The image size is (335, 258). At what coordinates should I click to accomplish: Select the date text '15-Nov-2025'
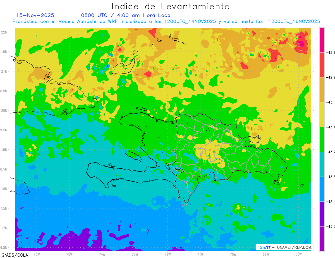tap(35, 15)
